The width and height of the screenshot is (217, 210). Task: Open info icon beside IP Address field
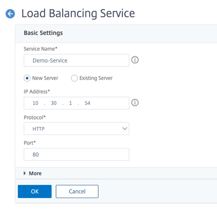pyautogui.click(x=135, y=103)
